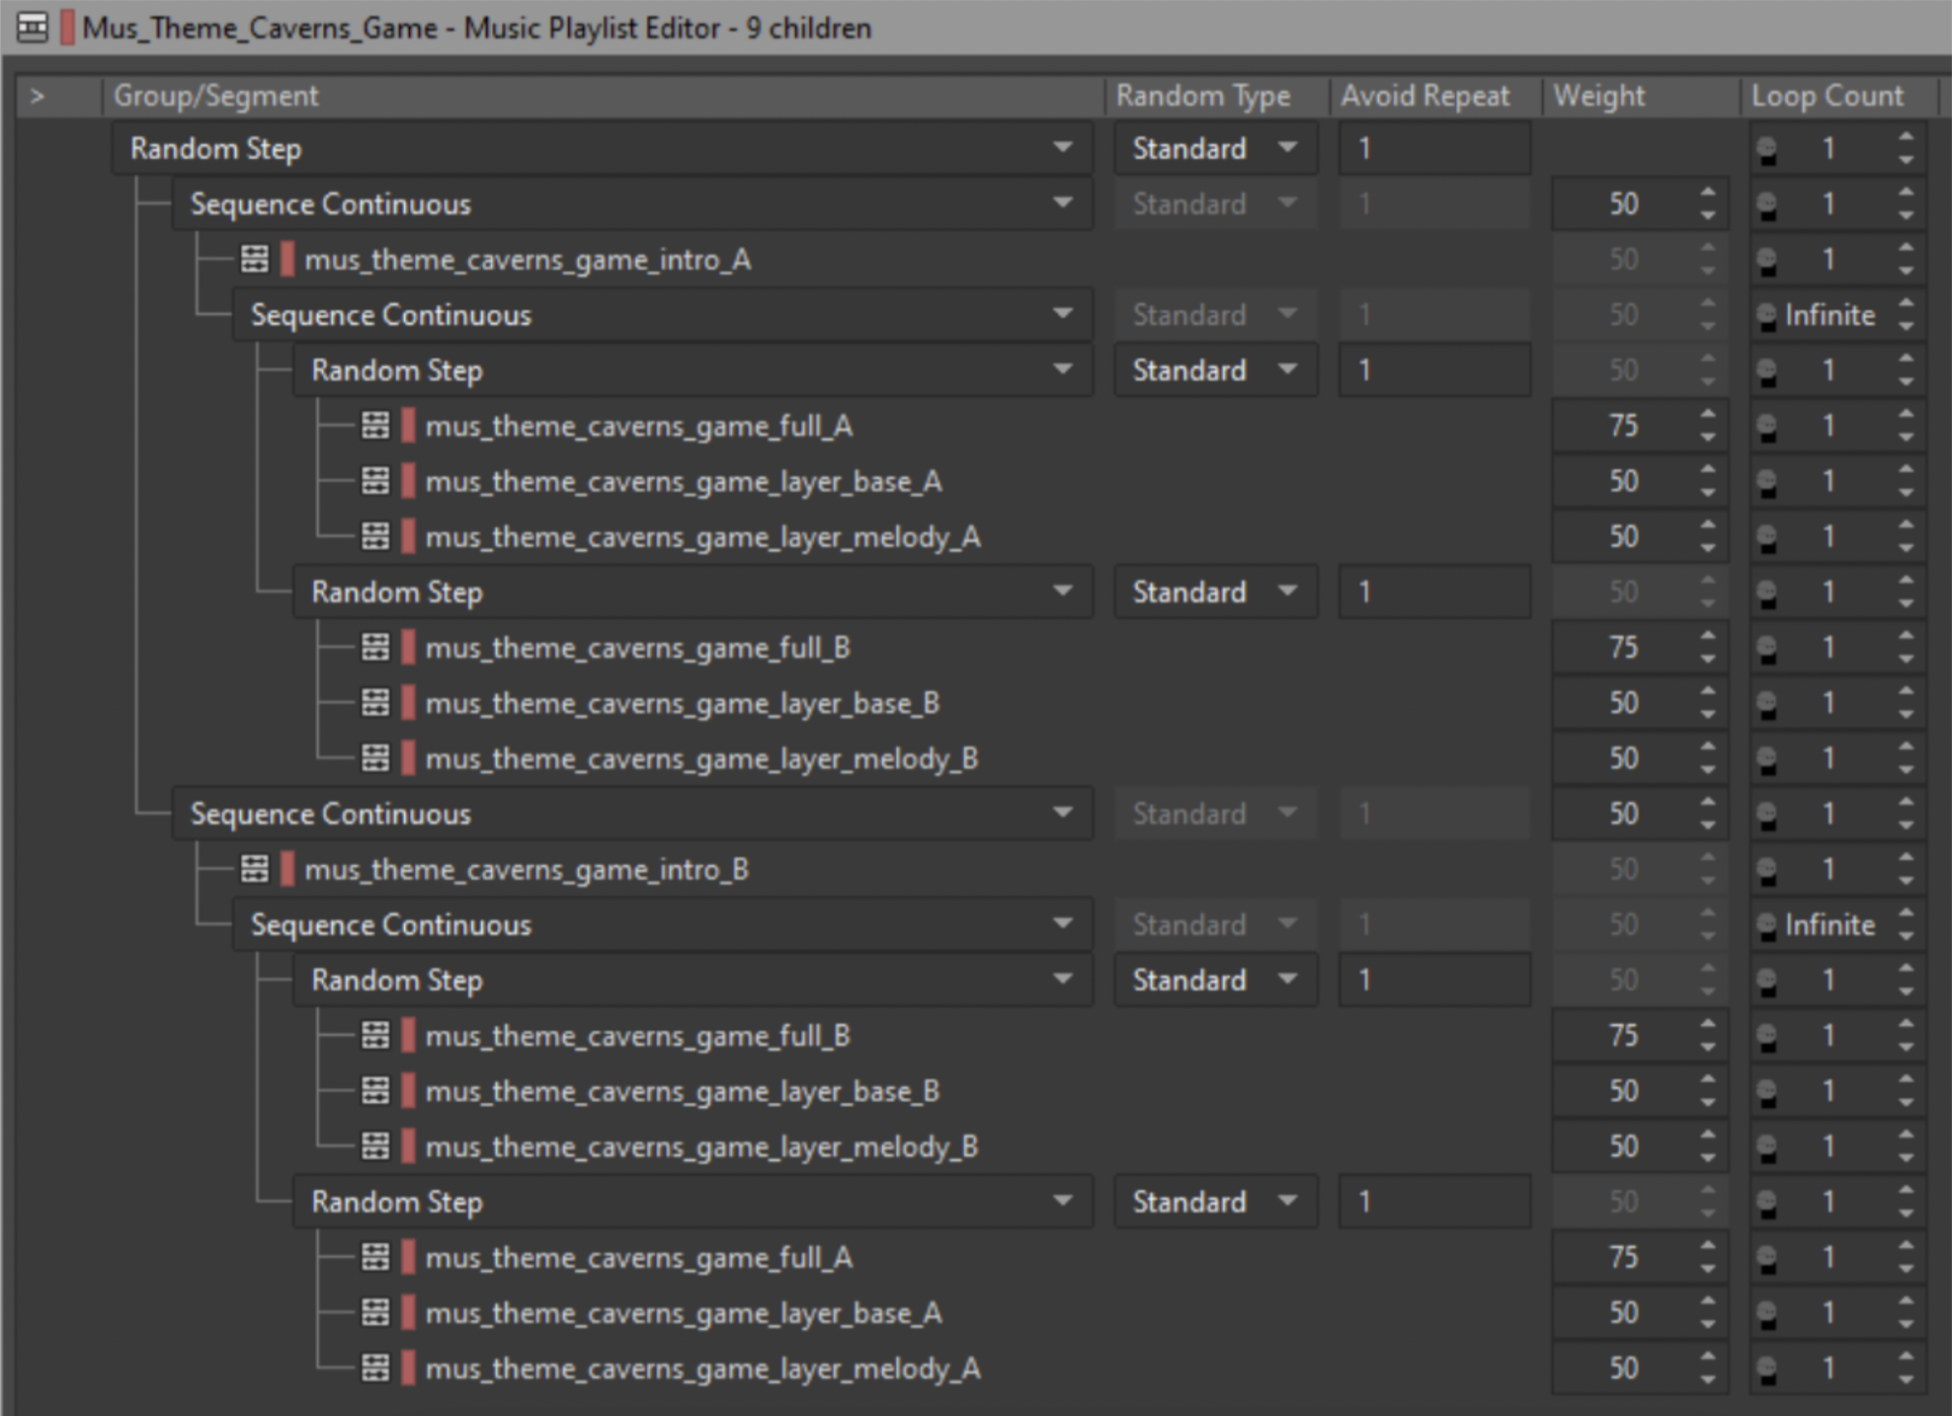Click the Avoid Repeat field of top-level Random Step

click(x=1434, y=148)
